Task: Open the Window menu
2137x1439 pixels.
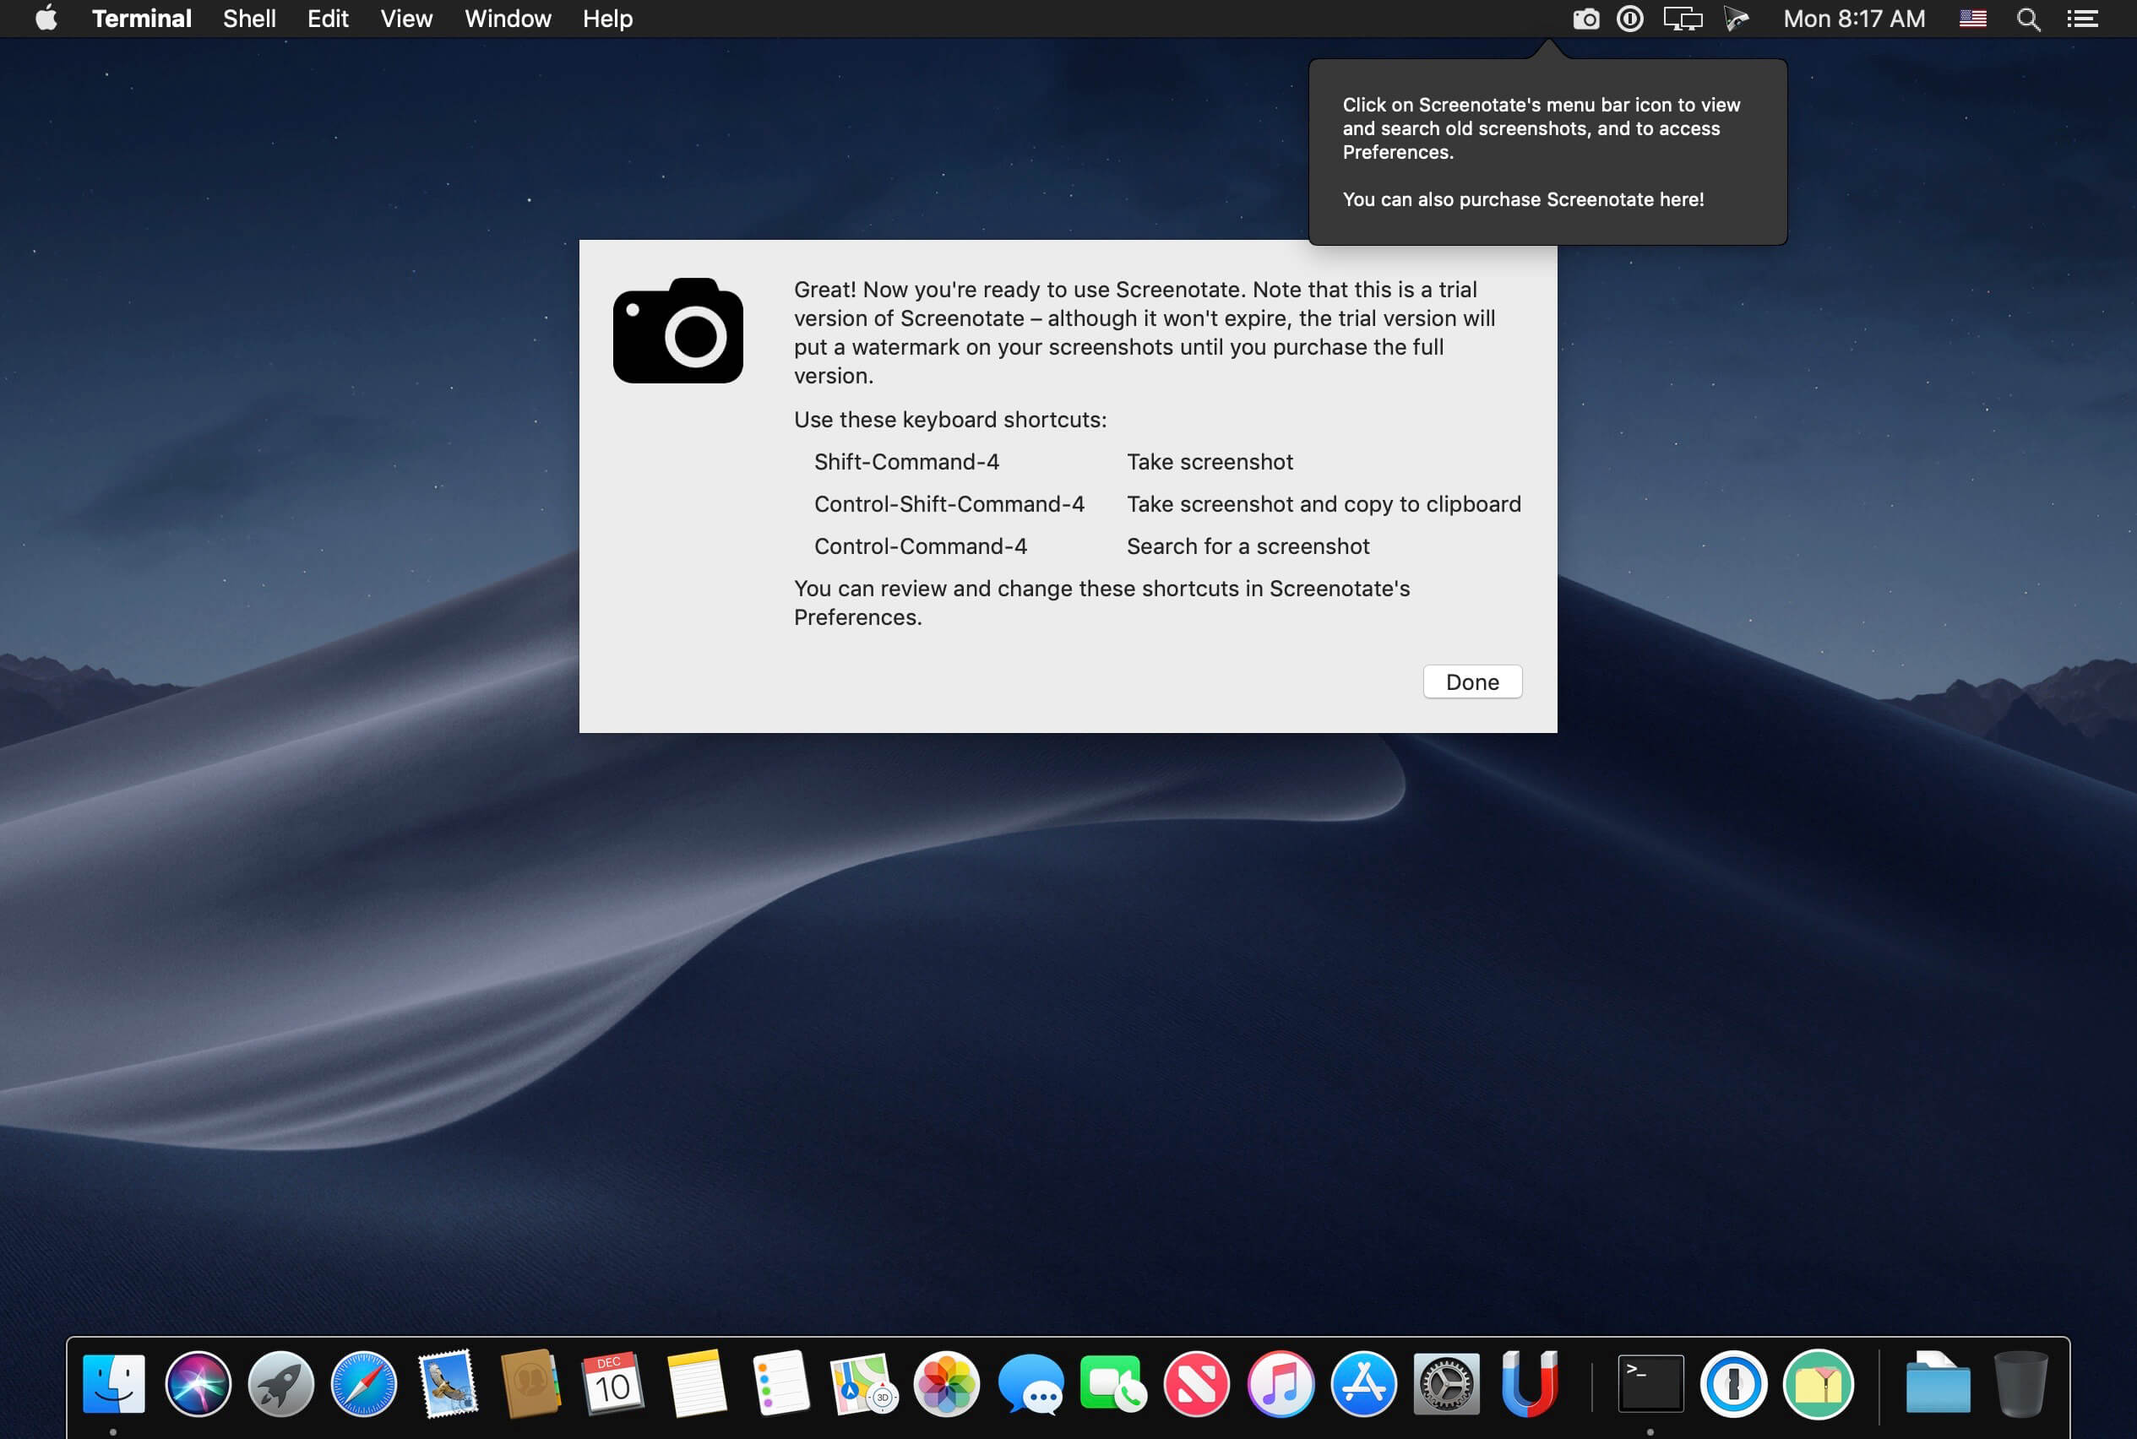Action: (x=507, y=19)
